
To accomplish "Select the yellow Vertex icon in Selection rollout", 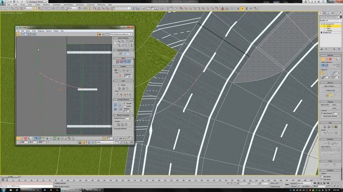I will coord(323,59).
